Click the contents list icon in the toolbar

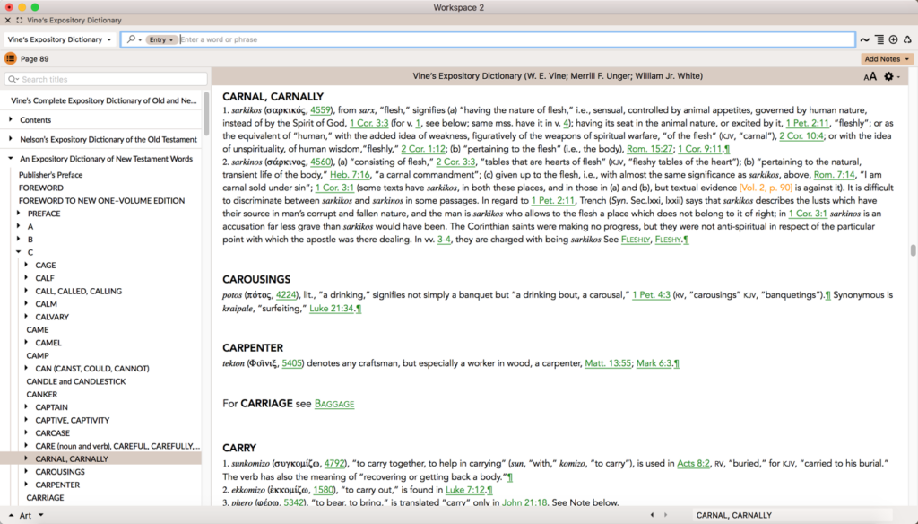click(x=879, y=39)
